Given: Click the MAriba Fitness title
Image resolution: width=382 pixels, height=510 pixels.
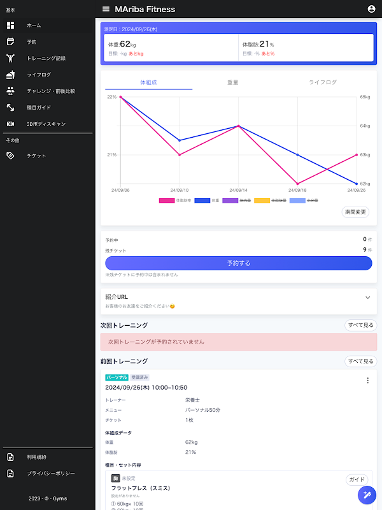Looking at the screenshot, I should pyautogui.click(x=145, y=9).
